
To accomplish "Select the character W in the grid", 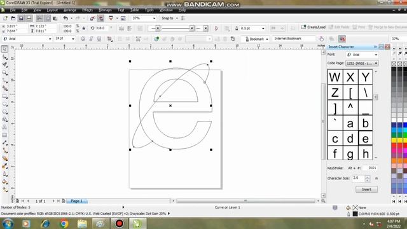I will pyautogui.click(x=335, y=77).
